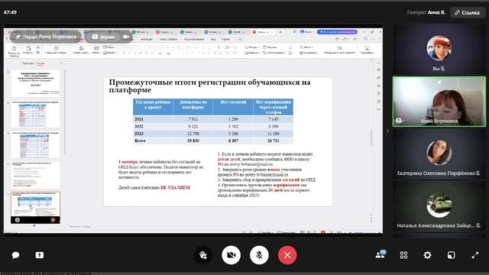Leave the call with red button
489x275 pixels.
click(x=287, y=255)
